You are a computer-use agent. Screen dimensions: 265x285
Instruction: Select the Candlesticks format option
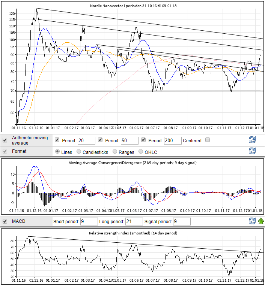79,151
